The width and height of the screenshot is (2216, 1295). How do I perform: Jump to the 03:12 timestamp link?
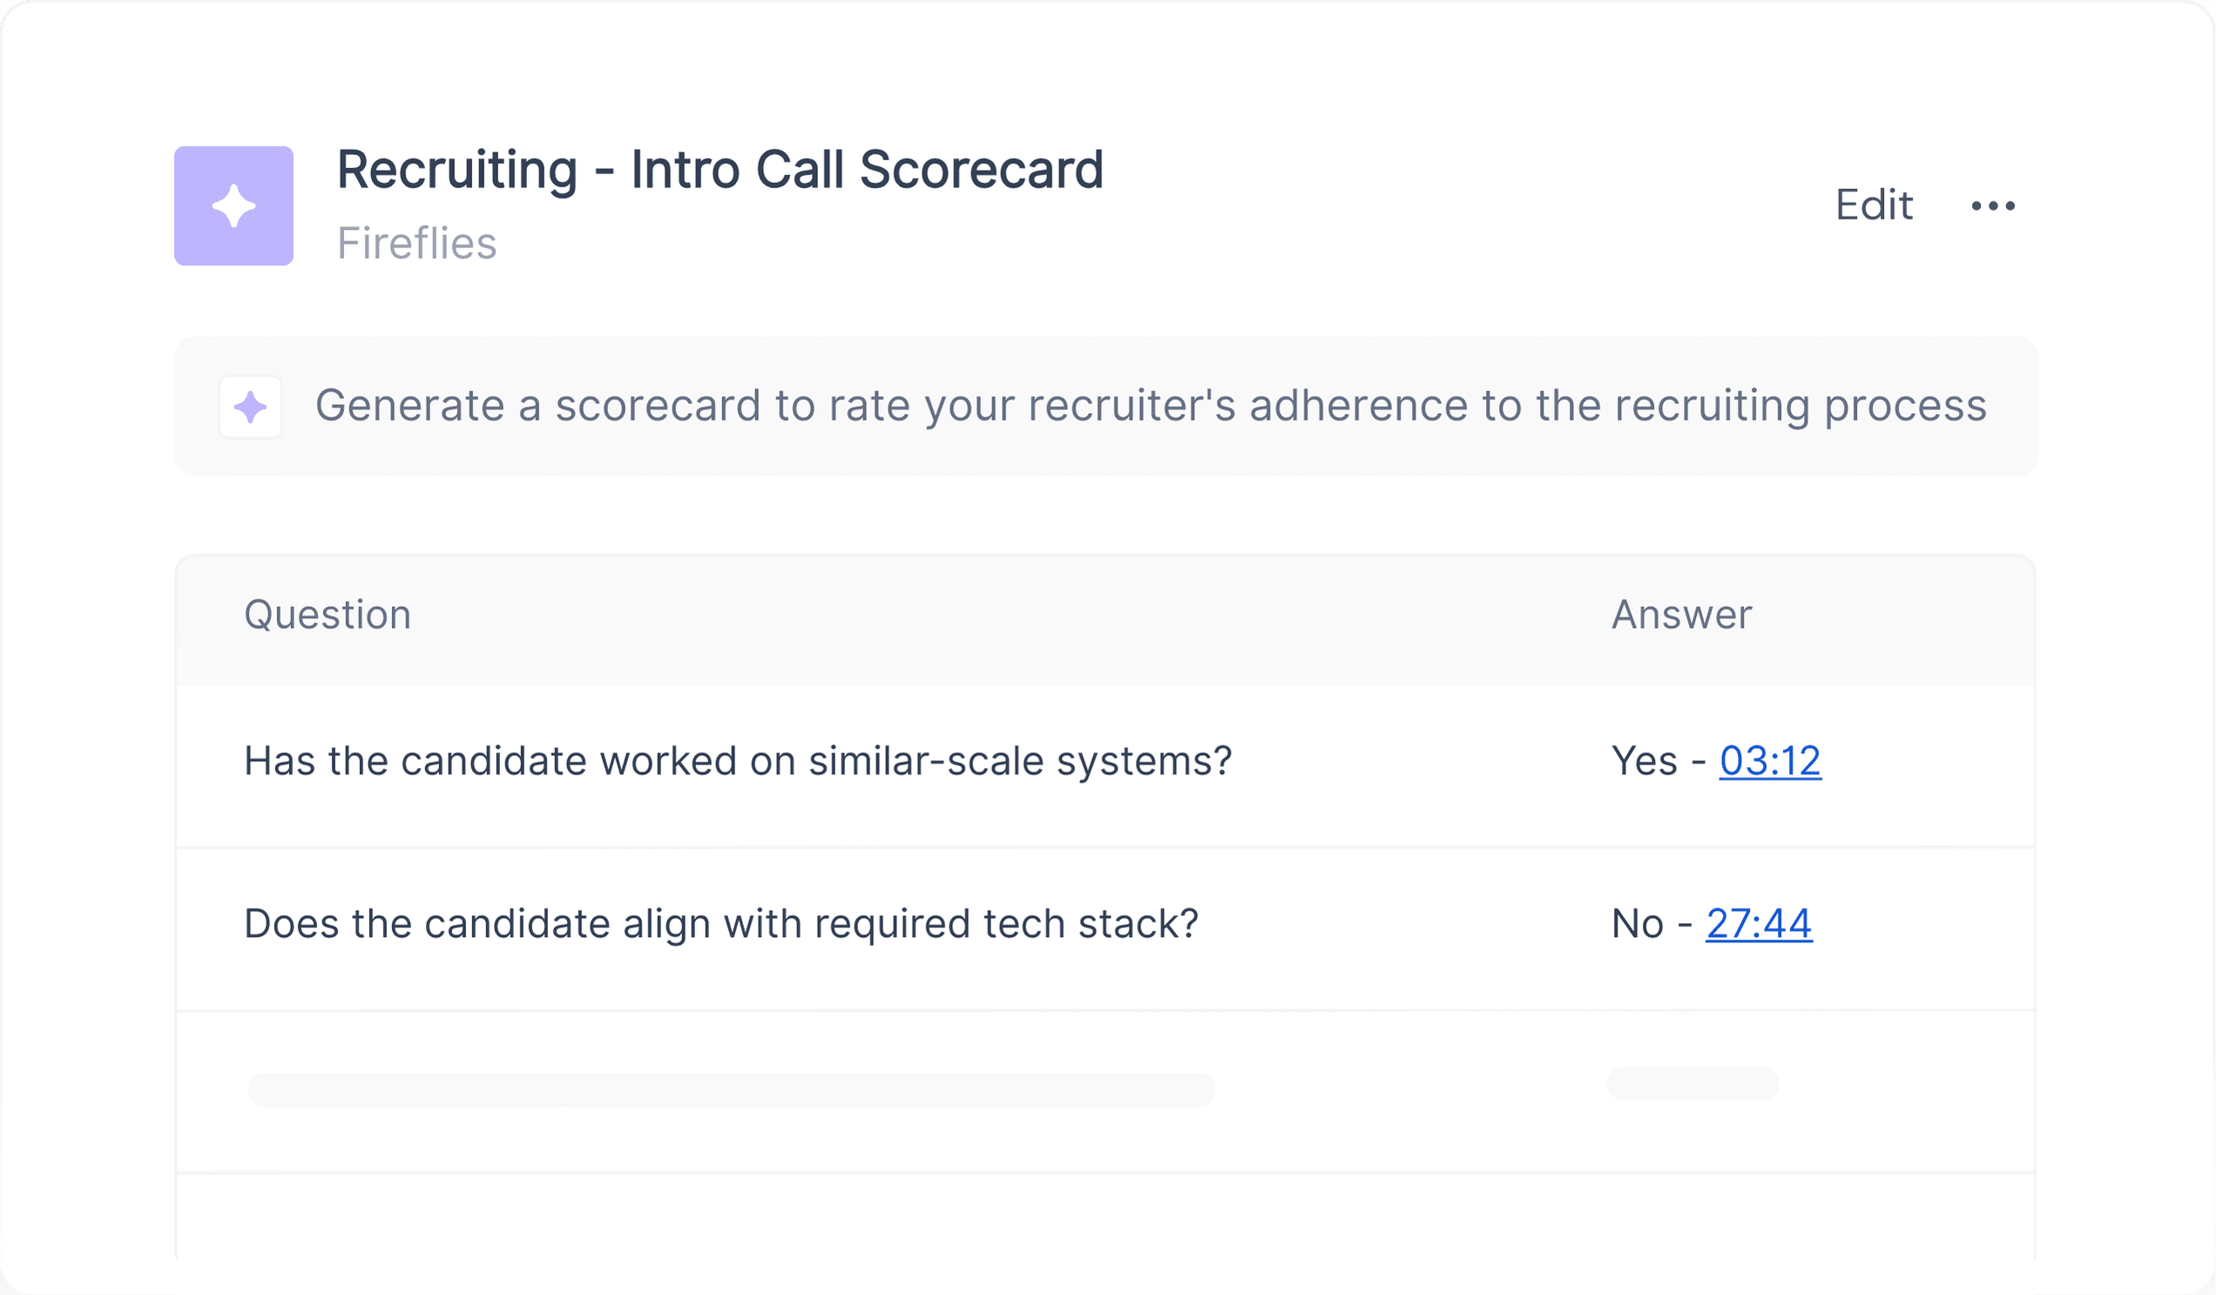1770,761
